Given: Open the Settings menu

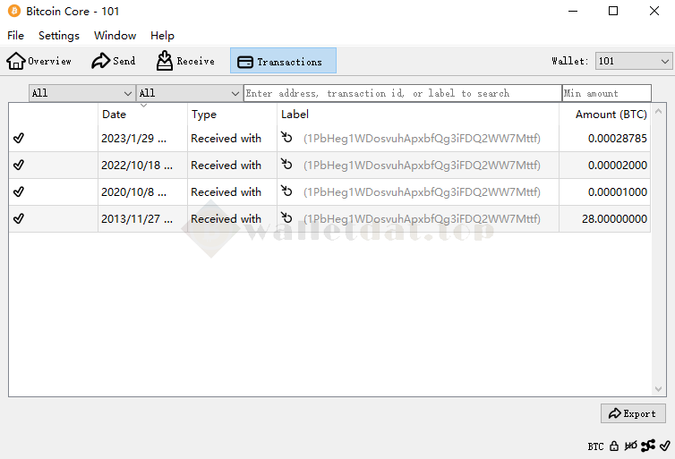Looking at the screenshot, I should coord(59,36).
